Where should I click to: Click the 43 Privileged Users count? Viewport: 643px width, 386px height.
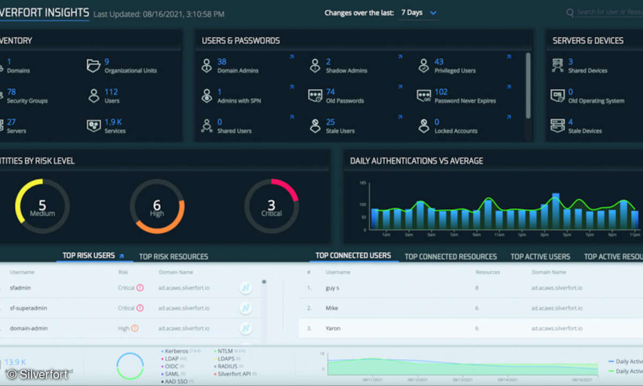pos(439,62)
